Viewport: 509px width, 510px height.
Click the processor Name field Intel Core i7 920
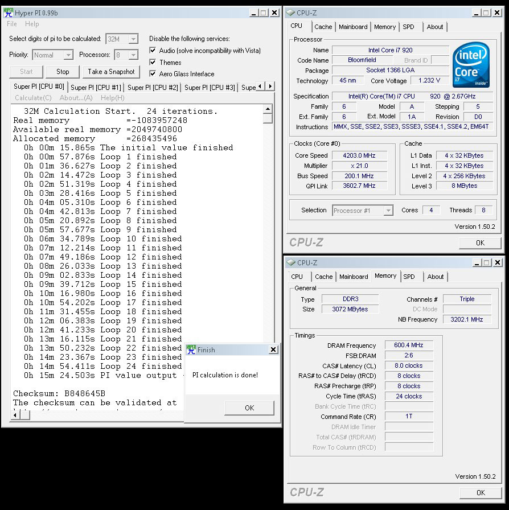390,50
